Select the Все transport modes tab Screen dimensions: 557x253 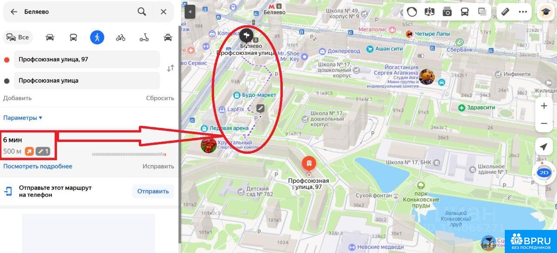18,37
